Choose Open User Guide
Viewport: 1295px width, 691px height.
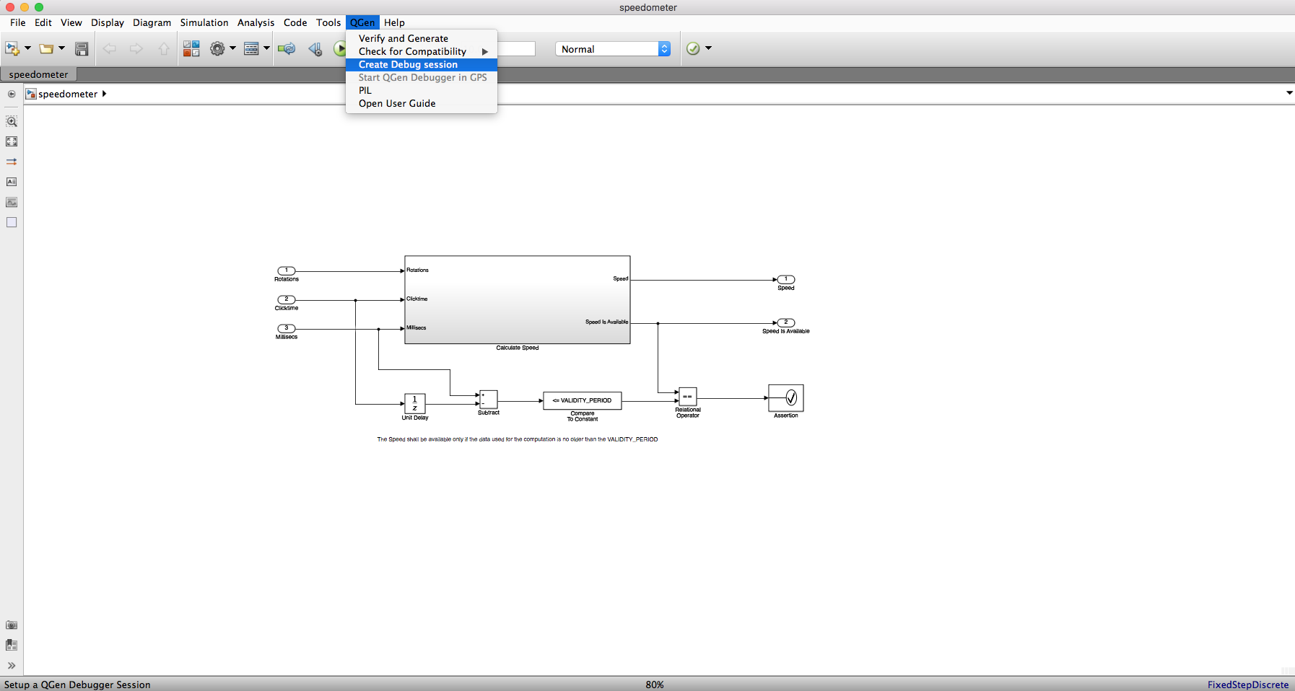422,103
